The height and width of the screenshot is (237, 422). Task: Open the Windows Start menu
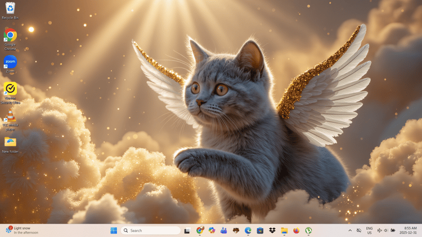(114, 231)
